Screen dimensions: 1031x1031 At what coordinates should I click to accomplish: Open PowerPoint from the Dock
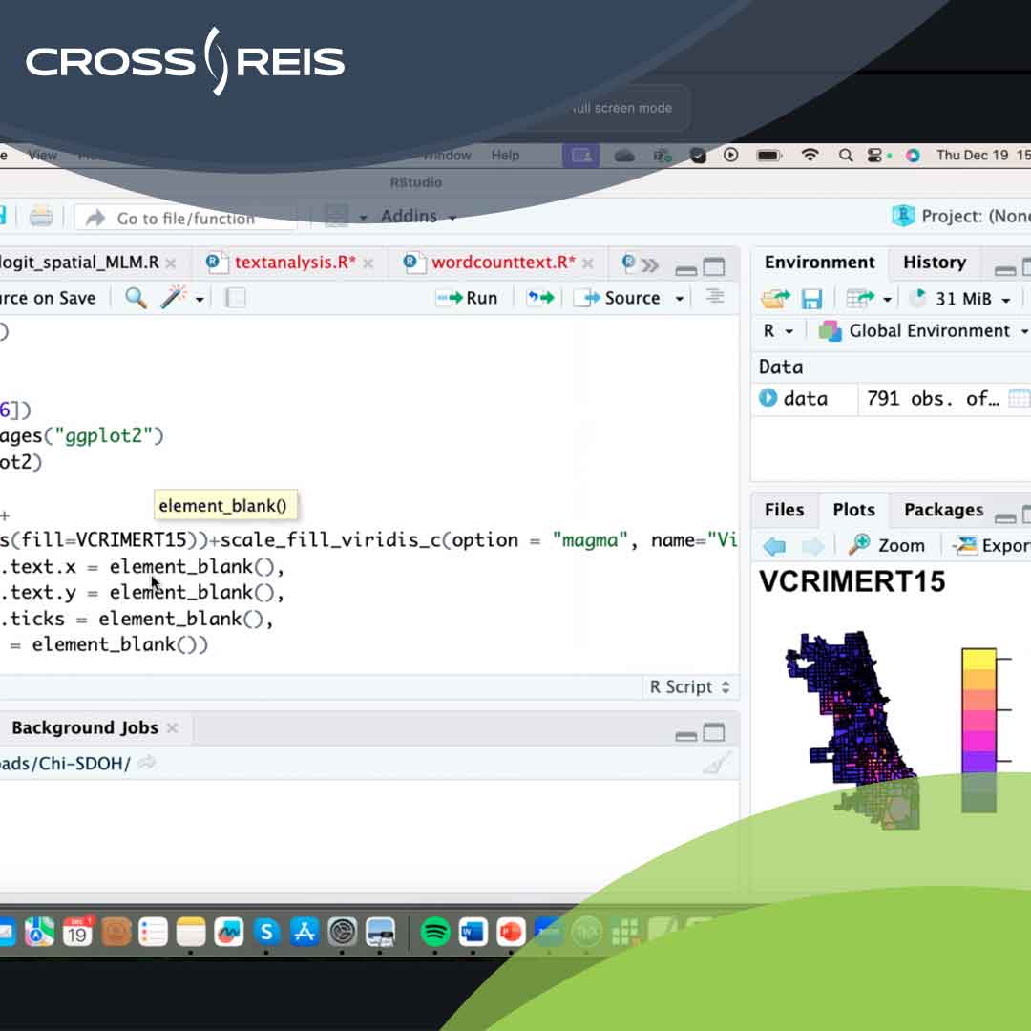pos(511,932)
